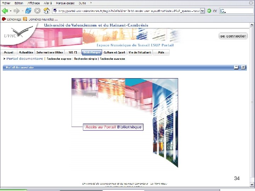
Task: Click the Stop loading icon
Action: [x=37, y=11]
